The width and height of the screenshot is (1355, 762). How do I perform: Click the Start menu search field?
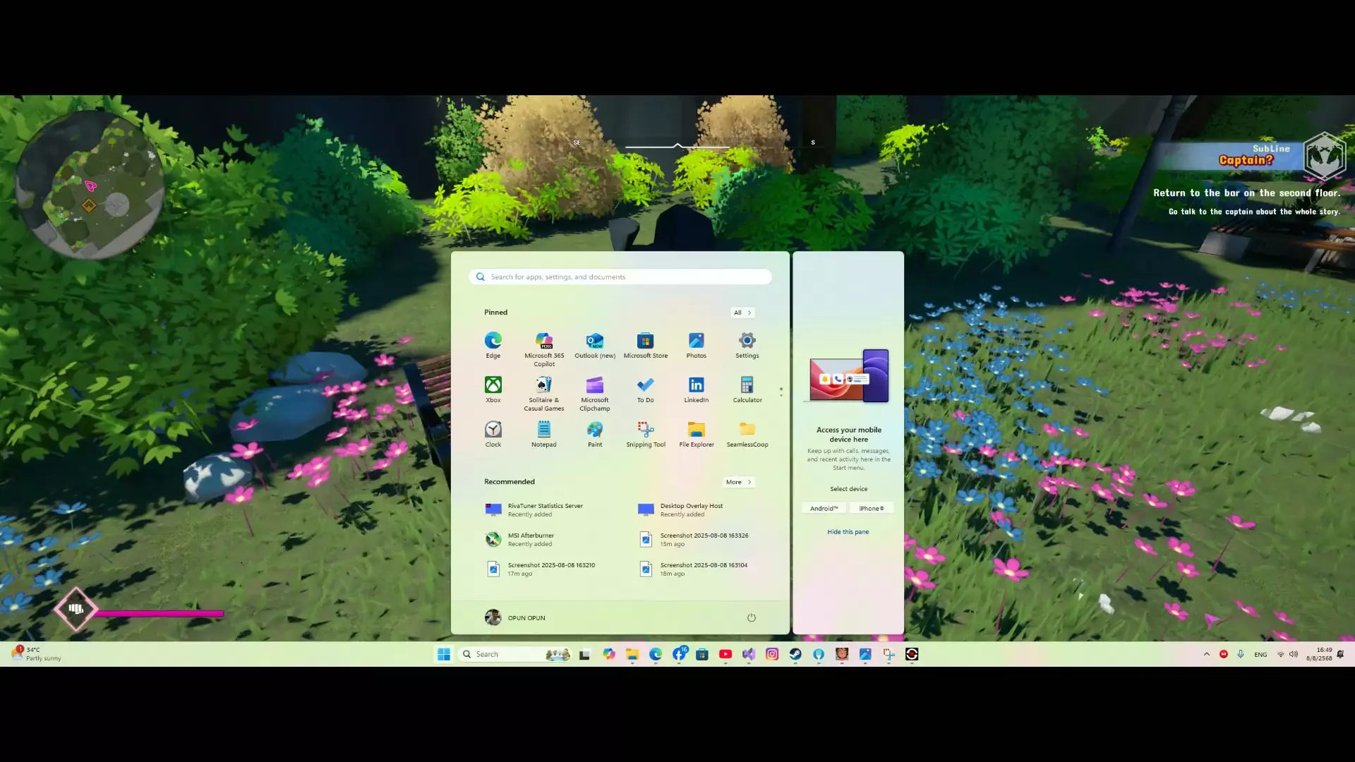pyautogui.click(x=620, y=277)
